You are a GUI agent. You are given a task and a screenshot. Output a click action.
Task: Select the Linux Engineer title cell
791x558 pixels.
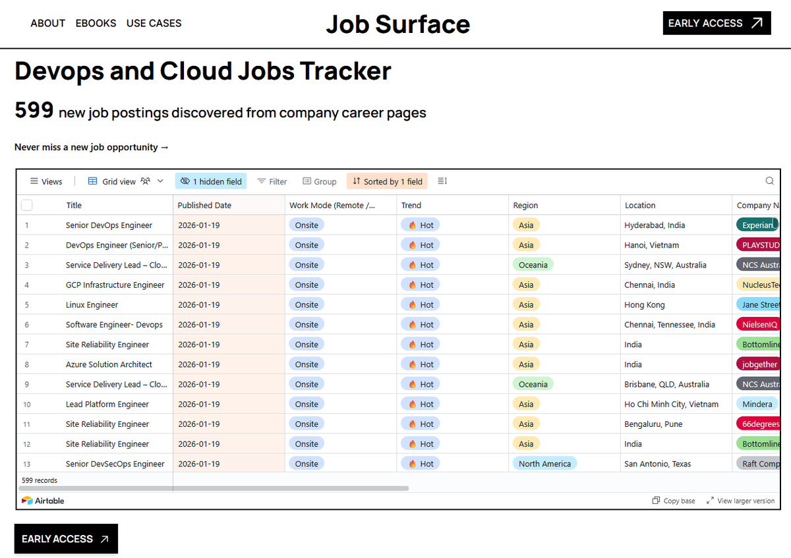click(x=92, y=304)
